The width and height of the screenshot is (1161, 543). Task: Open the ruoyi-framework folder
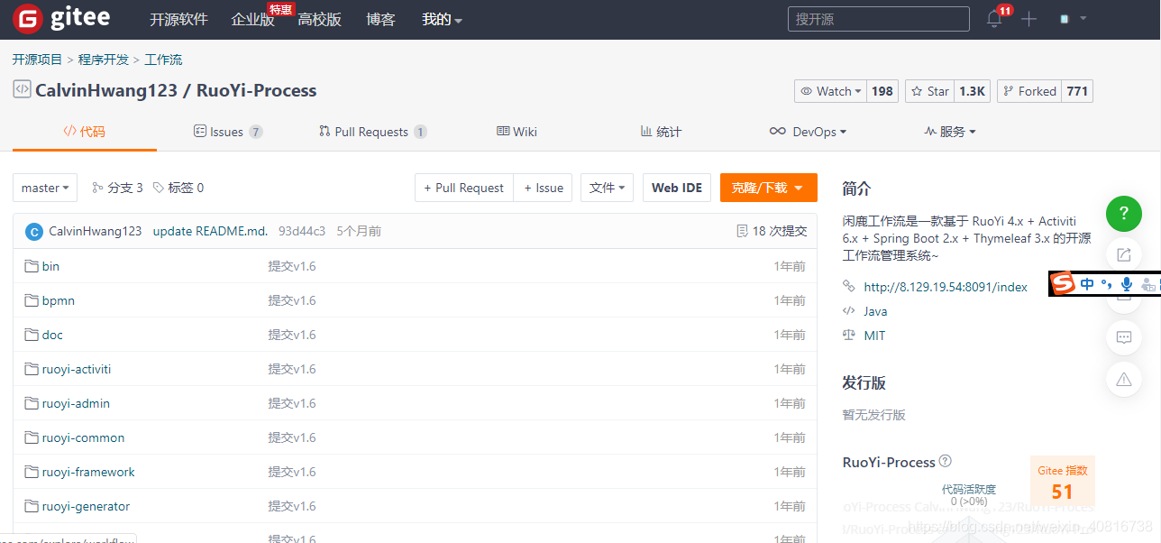(x=88, y=472)
